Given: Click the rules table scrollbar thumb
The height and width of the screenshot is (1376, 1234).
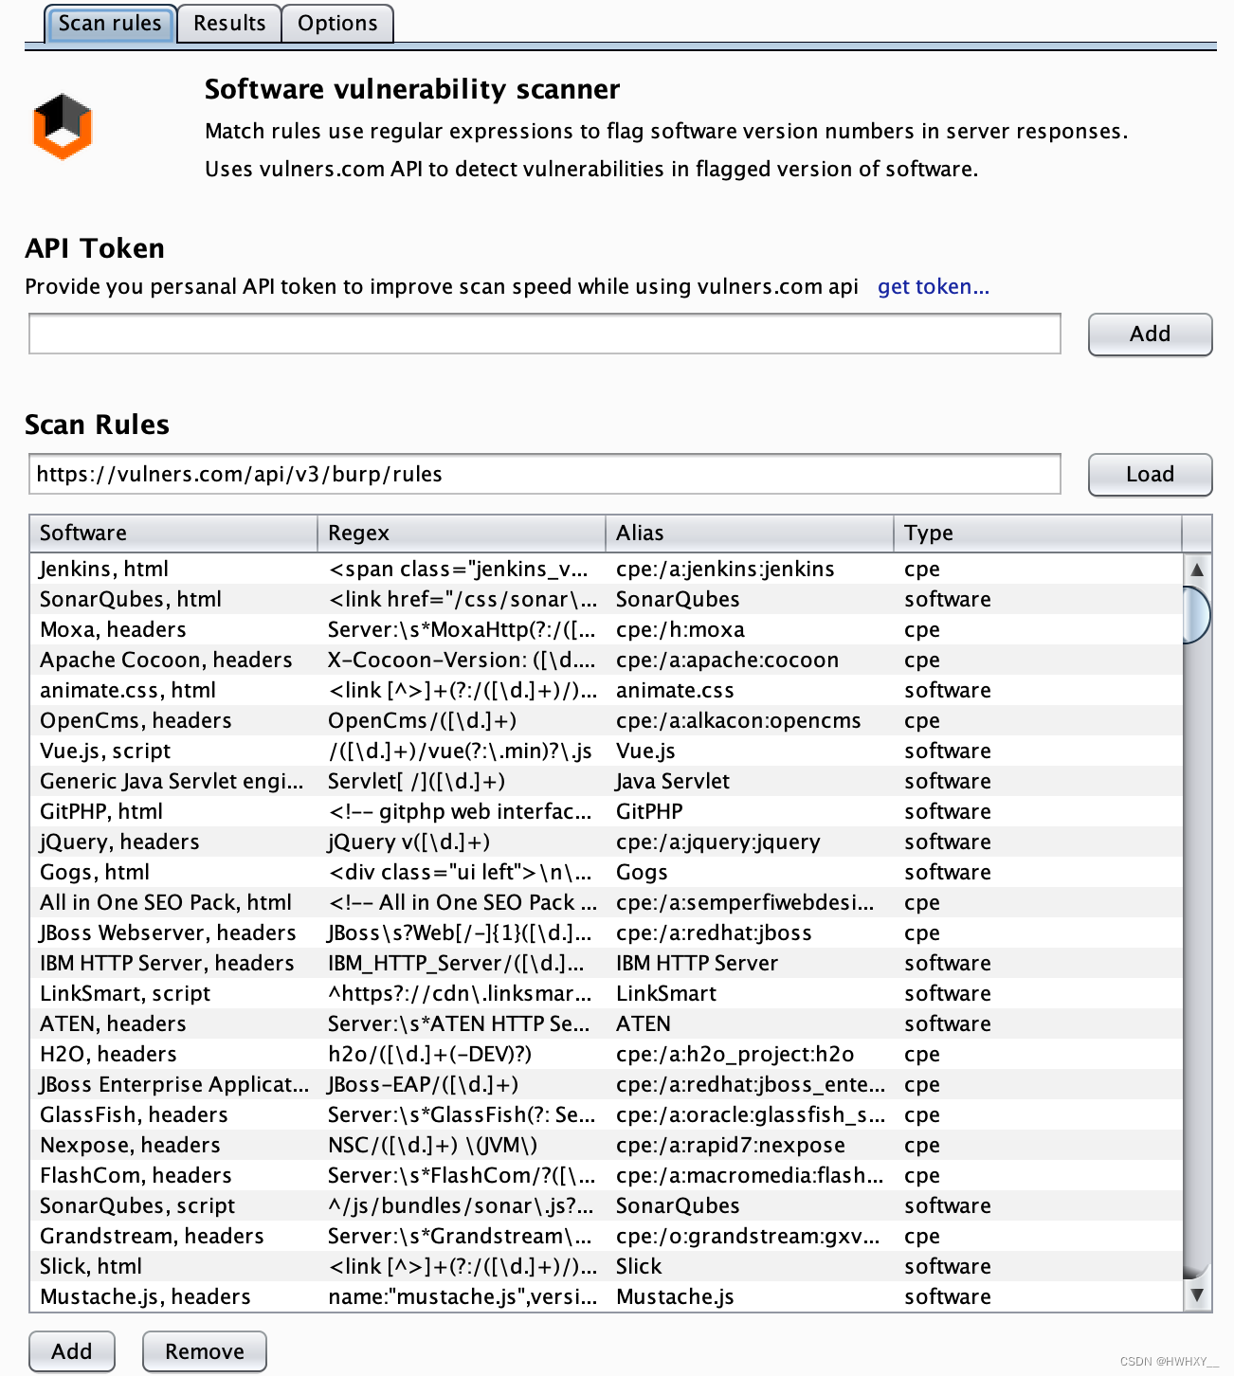Looking at the screenshot, I should click(1197, 615).
